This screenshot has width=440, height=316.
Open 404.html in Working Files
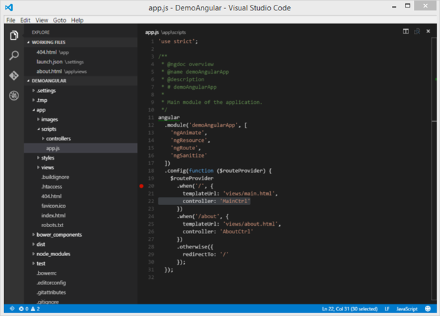(x=80, y=52)
